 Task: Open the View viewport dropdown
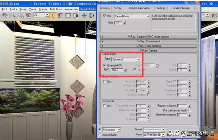154,135
